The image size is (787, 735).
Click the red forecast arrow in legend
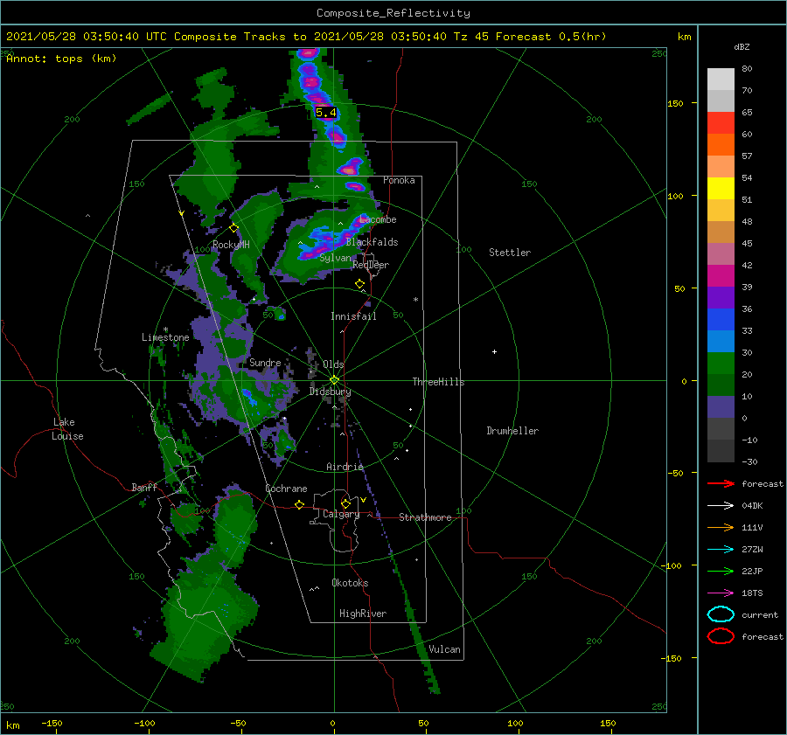tap(721, 483)
